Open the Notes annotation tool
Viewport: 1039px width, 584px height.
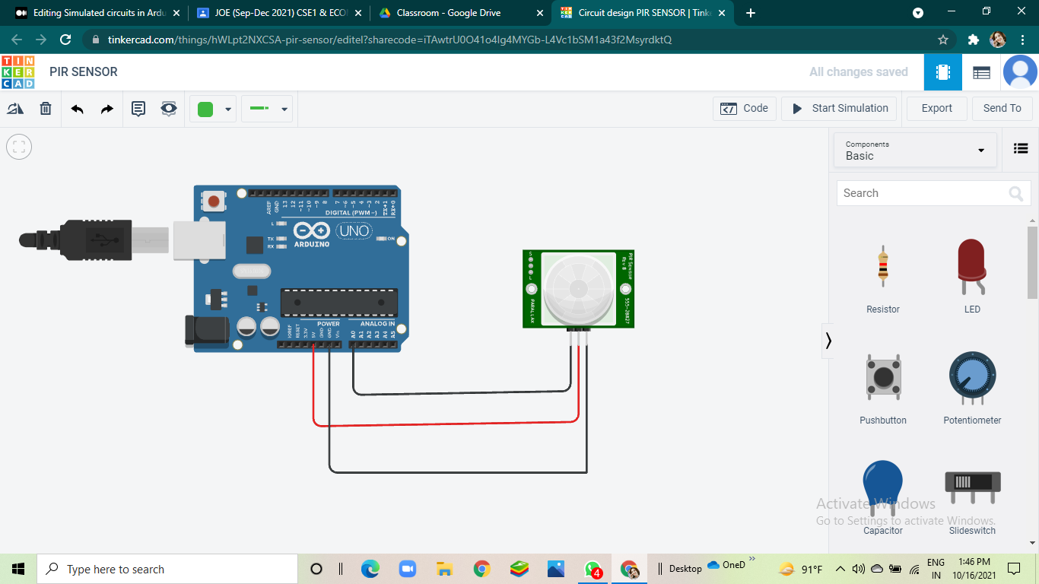point(138,108)
